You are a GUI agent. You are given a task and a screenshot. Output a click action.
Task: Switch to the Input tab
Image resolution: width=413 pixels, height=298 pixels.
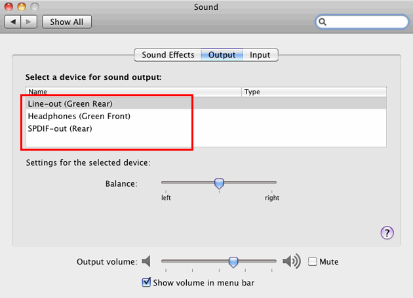coord(260,55)
